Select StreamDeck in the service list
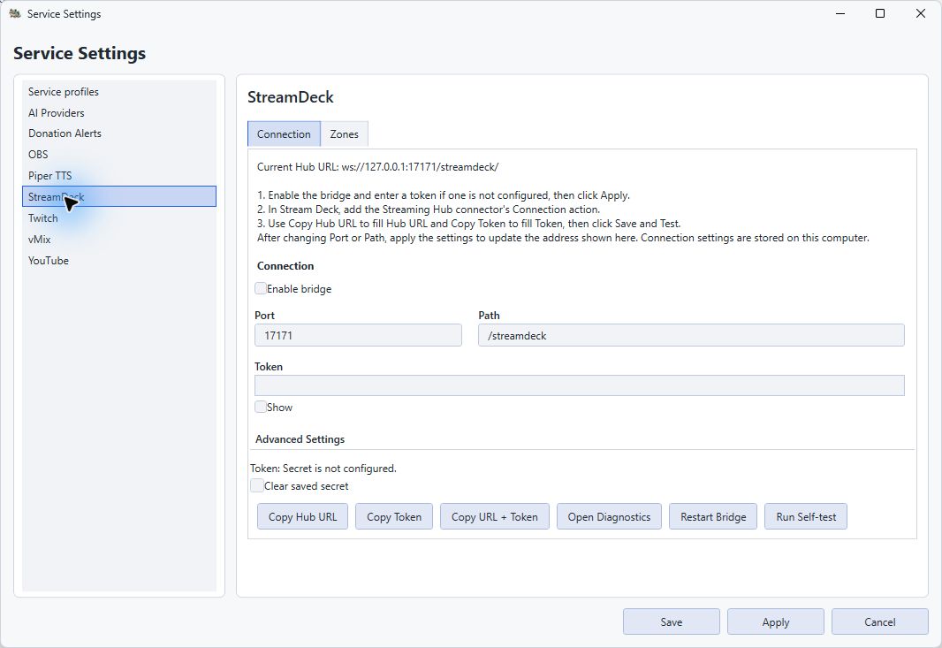Viewport: 942px width, 648px height. tap(119, 196)
